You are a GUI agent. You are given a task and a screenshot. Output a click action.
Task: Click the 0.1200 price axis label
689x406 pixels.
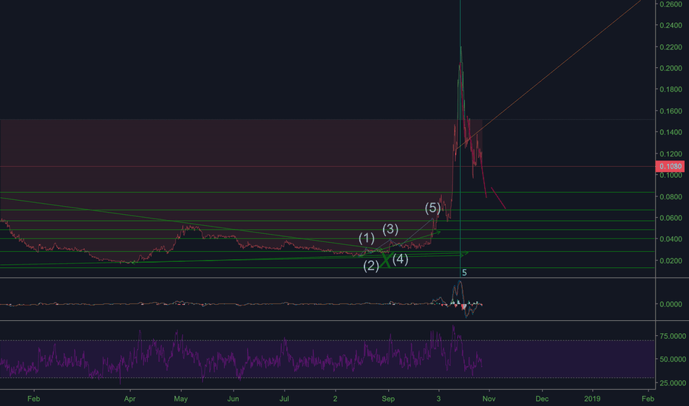[x=671, y=154]
